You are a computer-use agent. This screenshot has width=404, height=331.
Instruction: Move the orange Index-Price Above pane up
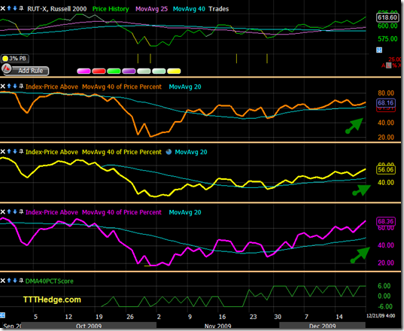(x=9, y=86)
